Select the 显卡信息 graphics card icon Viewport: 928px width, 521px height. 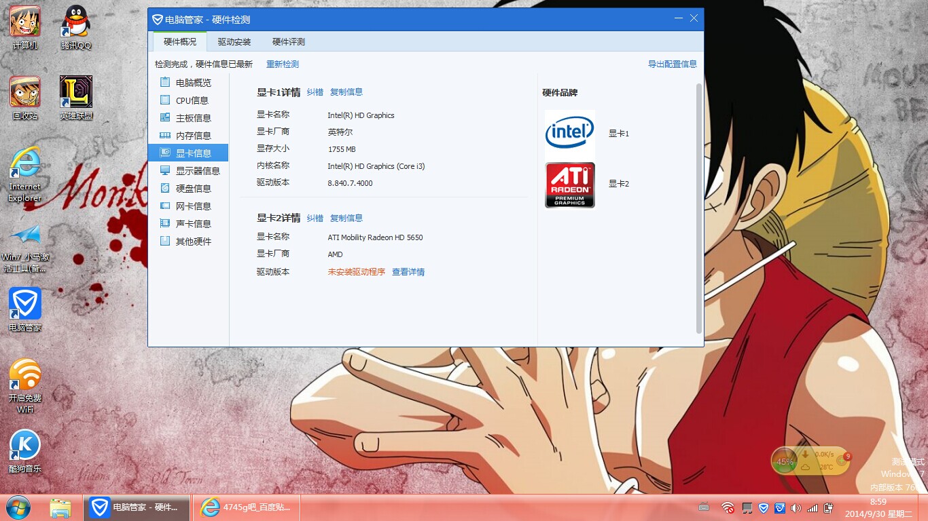(x=164, y=153)
